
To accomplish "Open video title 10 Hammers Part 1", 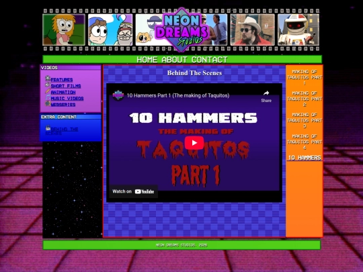I will coord(178,95).
